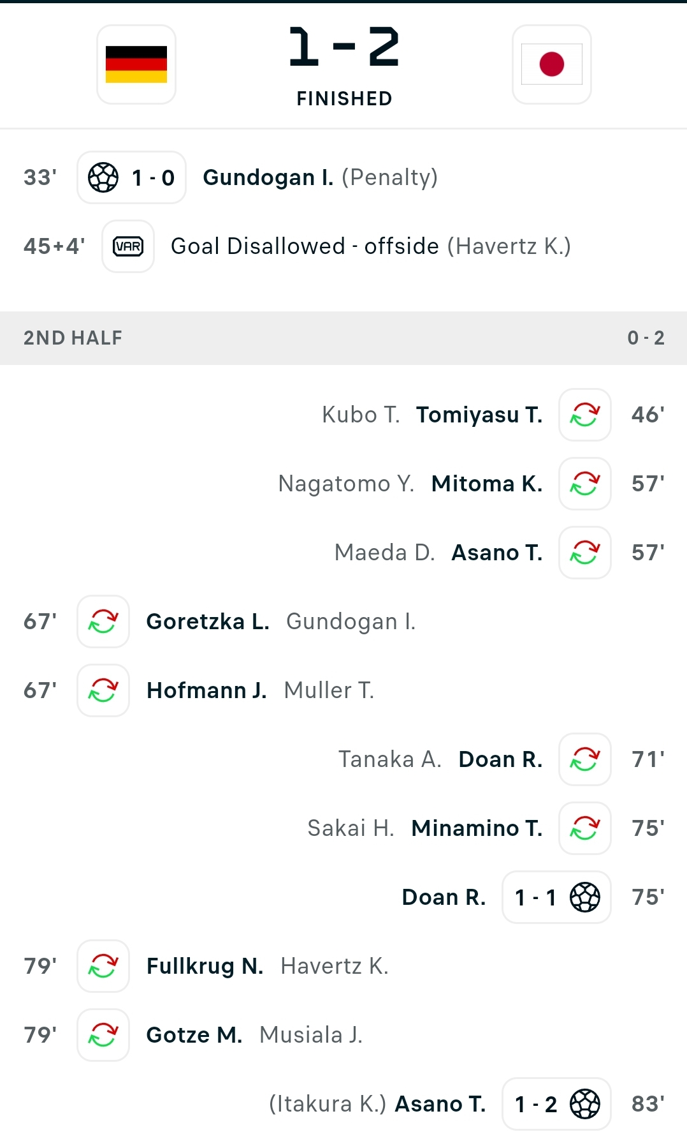This screenshot has width=687, height=1132.
Task: Tap the Japan flag team logo
Action: pos(552,64)
